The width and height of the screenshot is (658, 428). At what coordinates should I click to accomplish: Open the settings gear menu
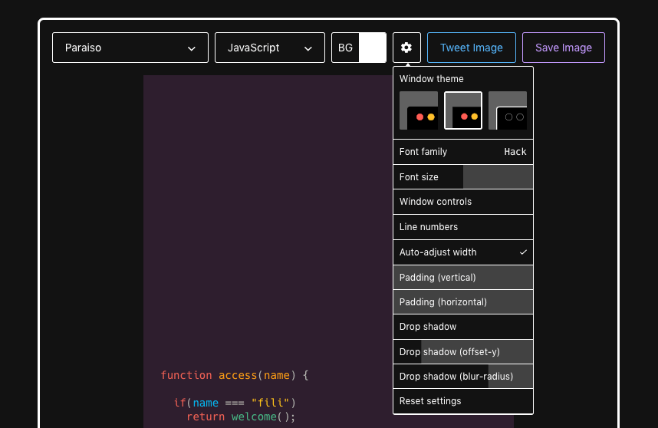(x=406, y=48)
